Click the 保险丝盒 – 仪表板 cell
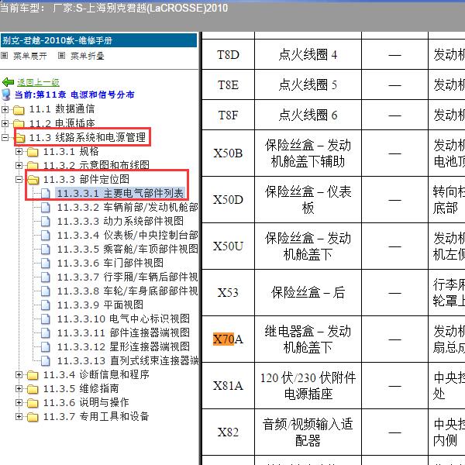465x465 pixels. point(308,200)
